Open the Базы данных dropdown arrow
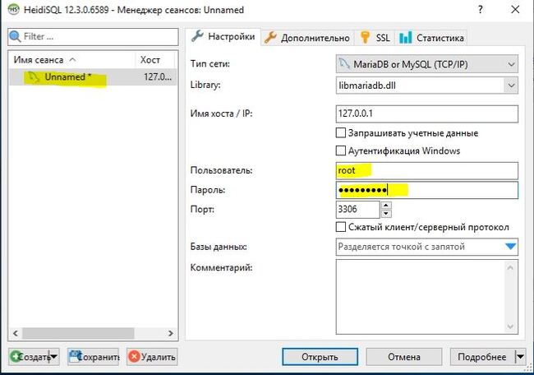534x375 pixels. click(510, 246)
